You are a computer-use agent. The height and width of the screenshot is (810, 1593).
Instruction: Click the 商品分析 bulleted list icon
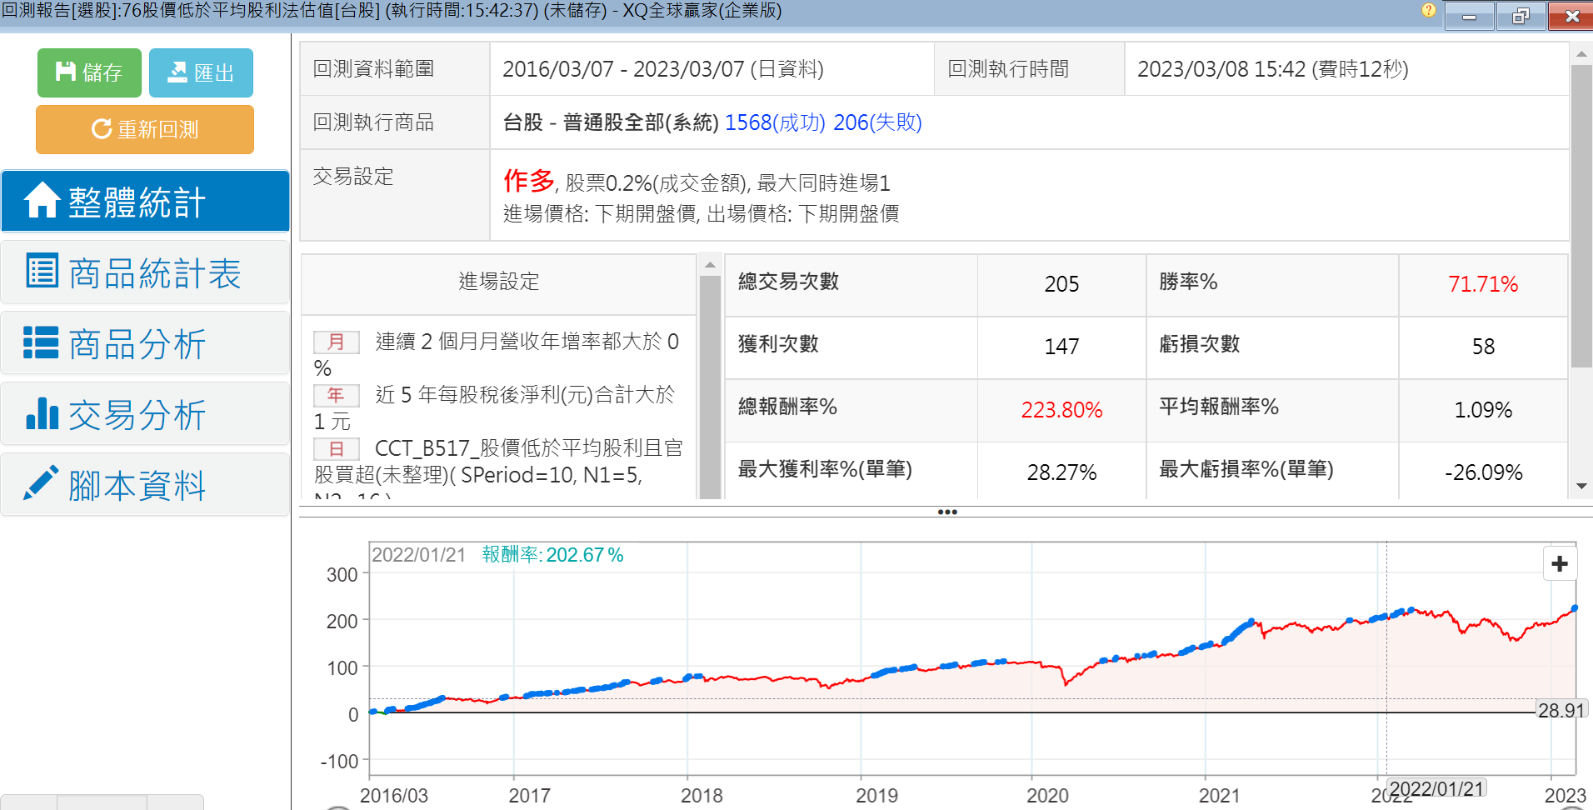tap(41, 342)
